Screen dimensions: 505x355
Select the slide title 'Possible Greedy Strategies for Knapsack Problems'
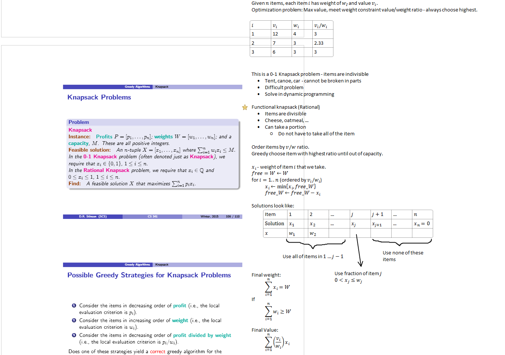(149, 275)
